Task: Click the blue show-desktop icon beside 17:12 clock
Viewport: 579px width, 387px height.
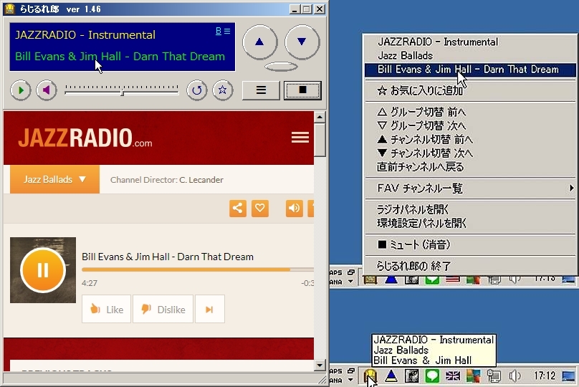Action: tap(568, 376)
